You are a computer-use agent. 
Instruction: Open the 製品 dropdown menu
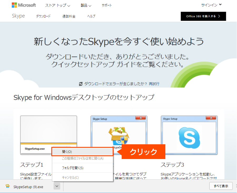85,5
